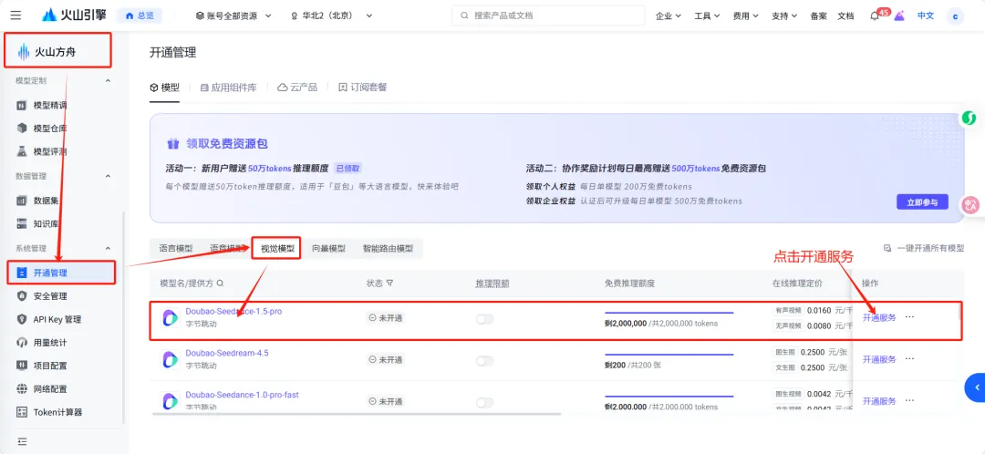This screenshot has height=454, width=985.
Task: Open more options for Doubao-Seedance-1.5-pro row
Action: [x=909, y=317]
